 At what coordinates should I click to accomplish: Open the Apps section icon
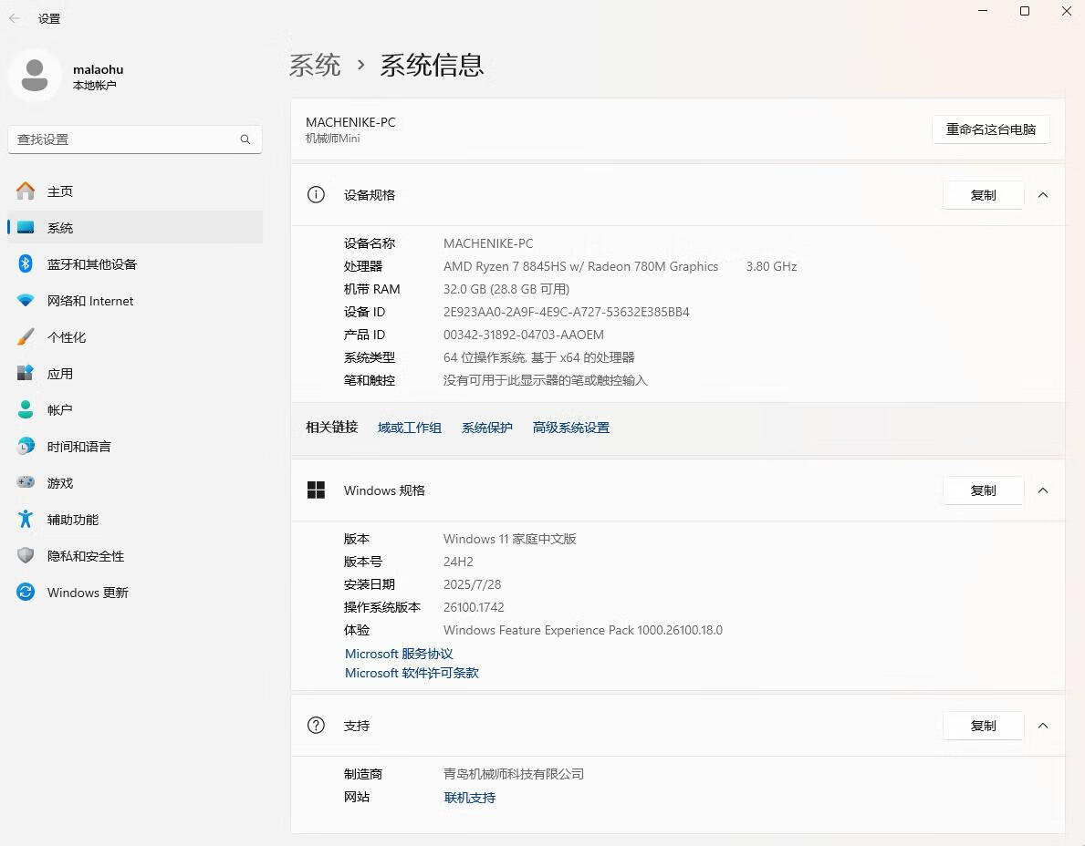click(26, 374)
